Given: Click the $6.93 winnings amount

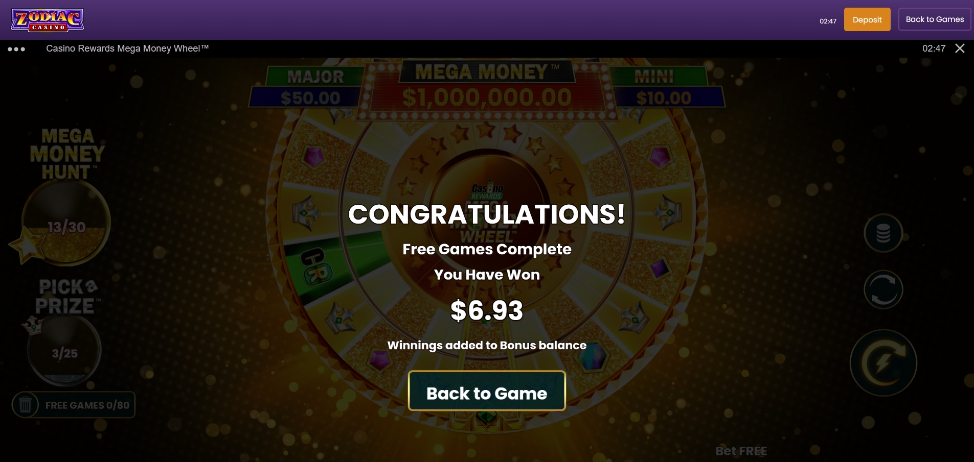Looking at the screenshot, I should [487, 310].
